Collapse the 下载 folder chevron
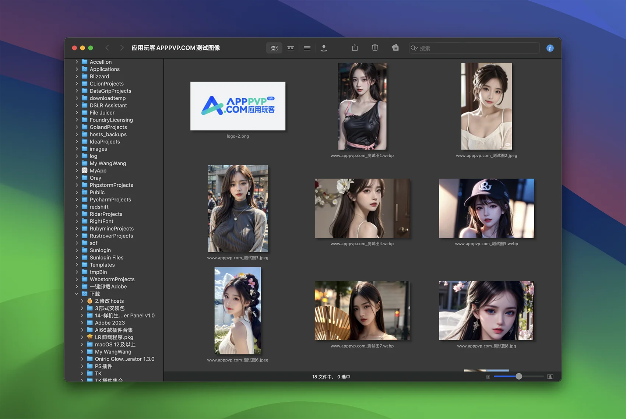626x419 pixels. 77,294
